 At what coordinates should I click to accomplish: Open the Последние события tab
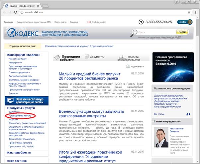(x=67, y=58)
